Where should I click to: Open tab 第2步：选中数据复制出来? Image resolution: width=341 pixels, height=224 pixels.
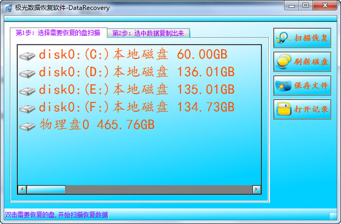(x=148, y=33)
